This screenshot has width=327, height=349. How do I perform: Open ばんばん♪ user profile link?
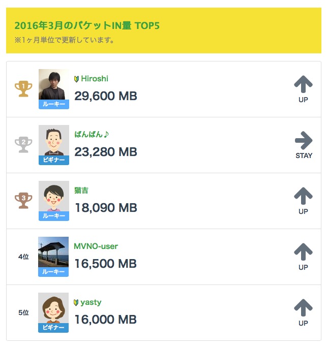tap(92, 135)
